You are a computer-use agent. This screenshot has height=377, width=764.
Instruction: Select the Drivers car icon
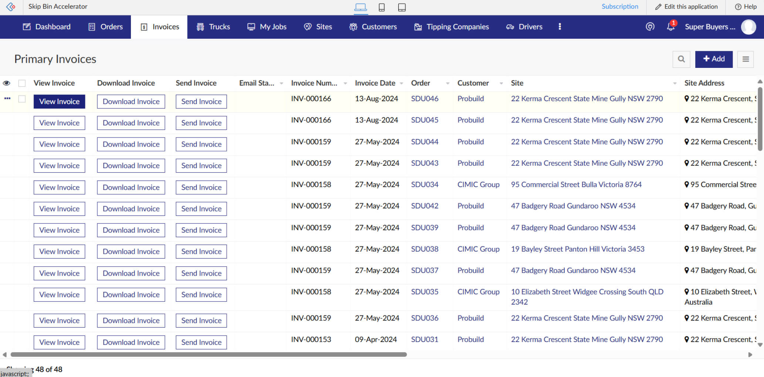point(510,26)
